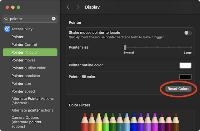
Task: Click the Accessibility icon in sidebar
Action: point(7,29)
